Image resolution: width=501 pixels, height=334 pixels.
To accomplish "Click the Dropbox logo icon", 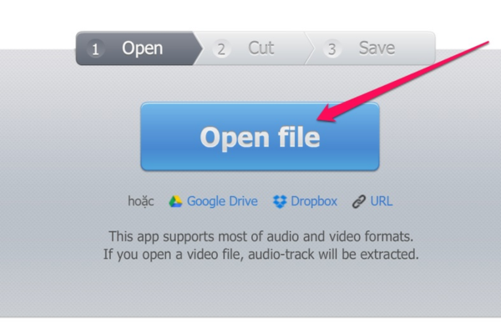I will [280, 202].
